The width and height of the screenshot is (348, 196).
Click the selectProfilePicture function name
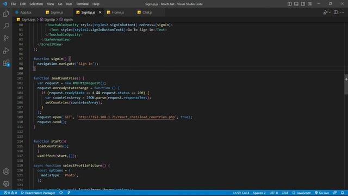click(82, 166)
